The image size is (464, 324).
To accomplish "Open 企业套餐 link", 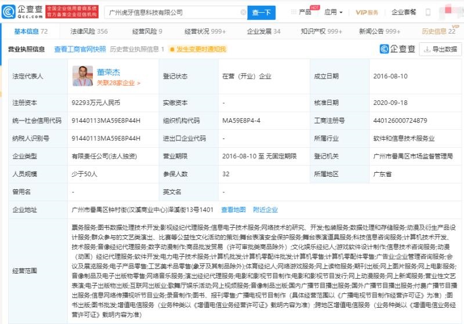I will [x=404, y=12].
